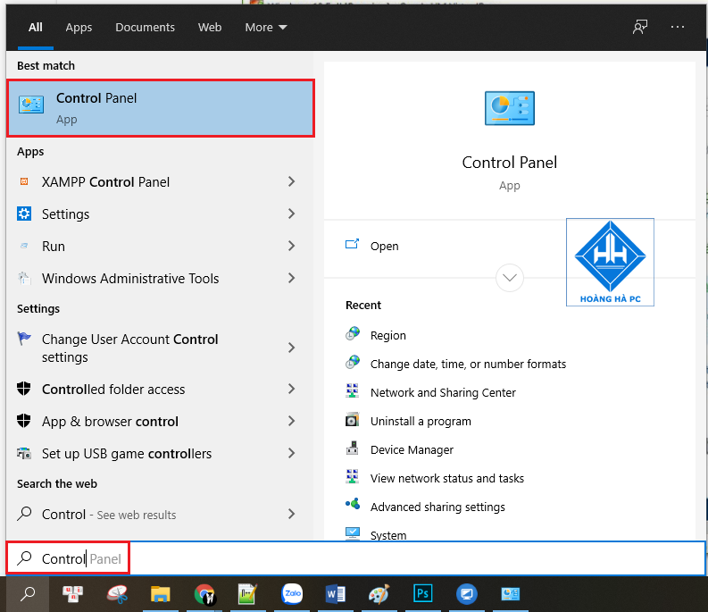This screenshot has height=612, width=708.
Task: Open the More dropdown filter
Action: point(266,27)
